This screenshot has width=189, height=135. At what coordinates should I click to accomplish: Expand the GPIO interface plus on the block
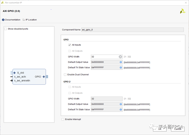coord(44,77)
